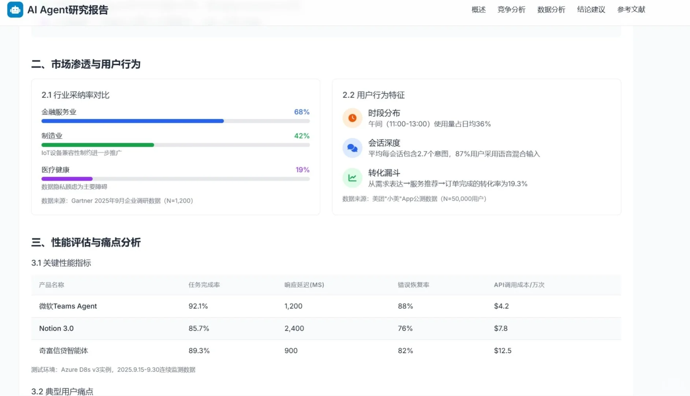Open the 数据分析 tab

coord(551,10)
